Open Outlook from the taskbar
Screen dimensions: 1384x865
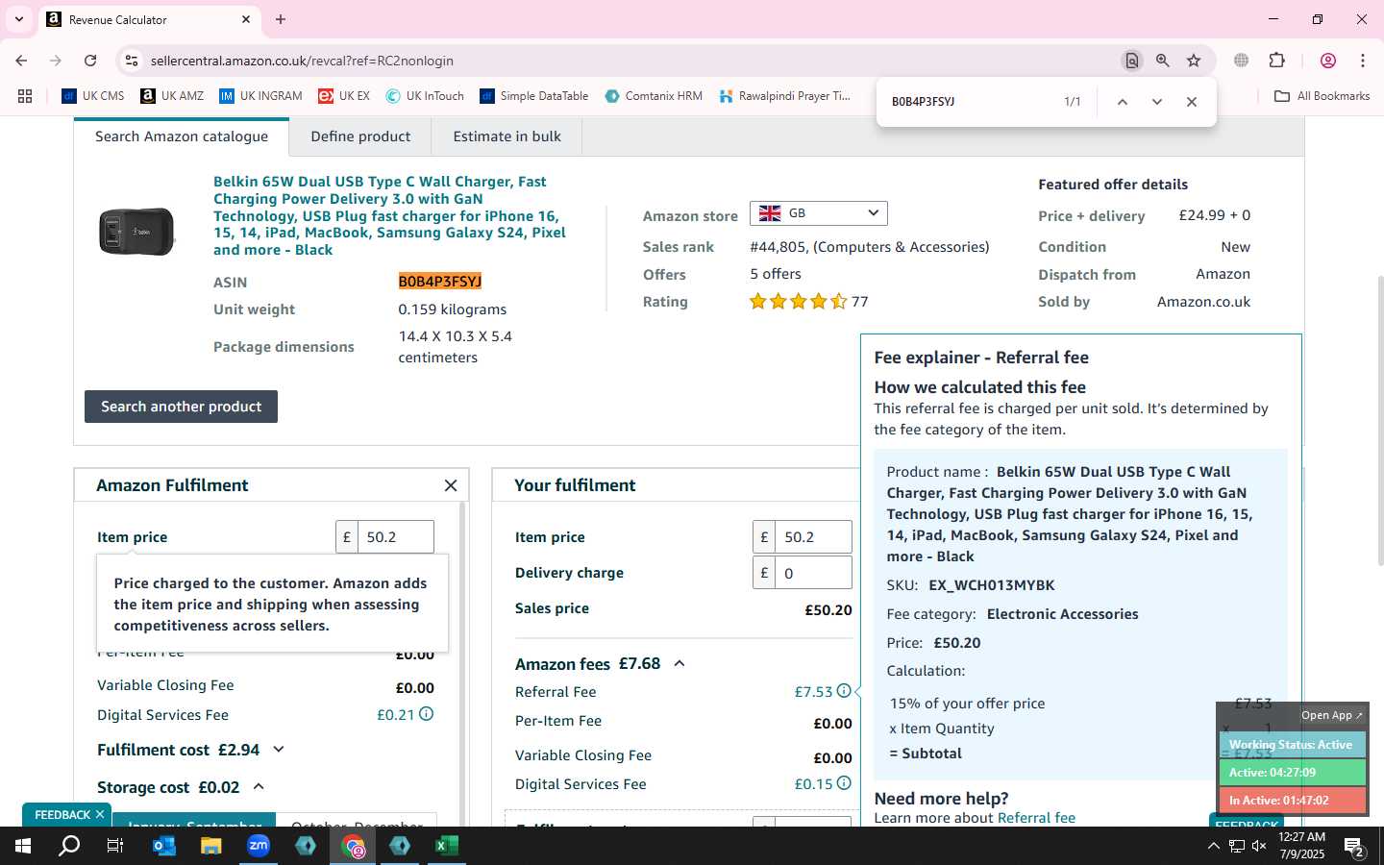[164, 846]
